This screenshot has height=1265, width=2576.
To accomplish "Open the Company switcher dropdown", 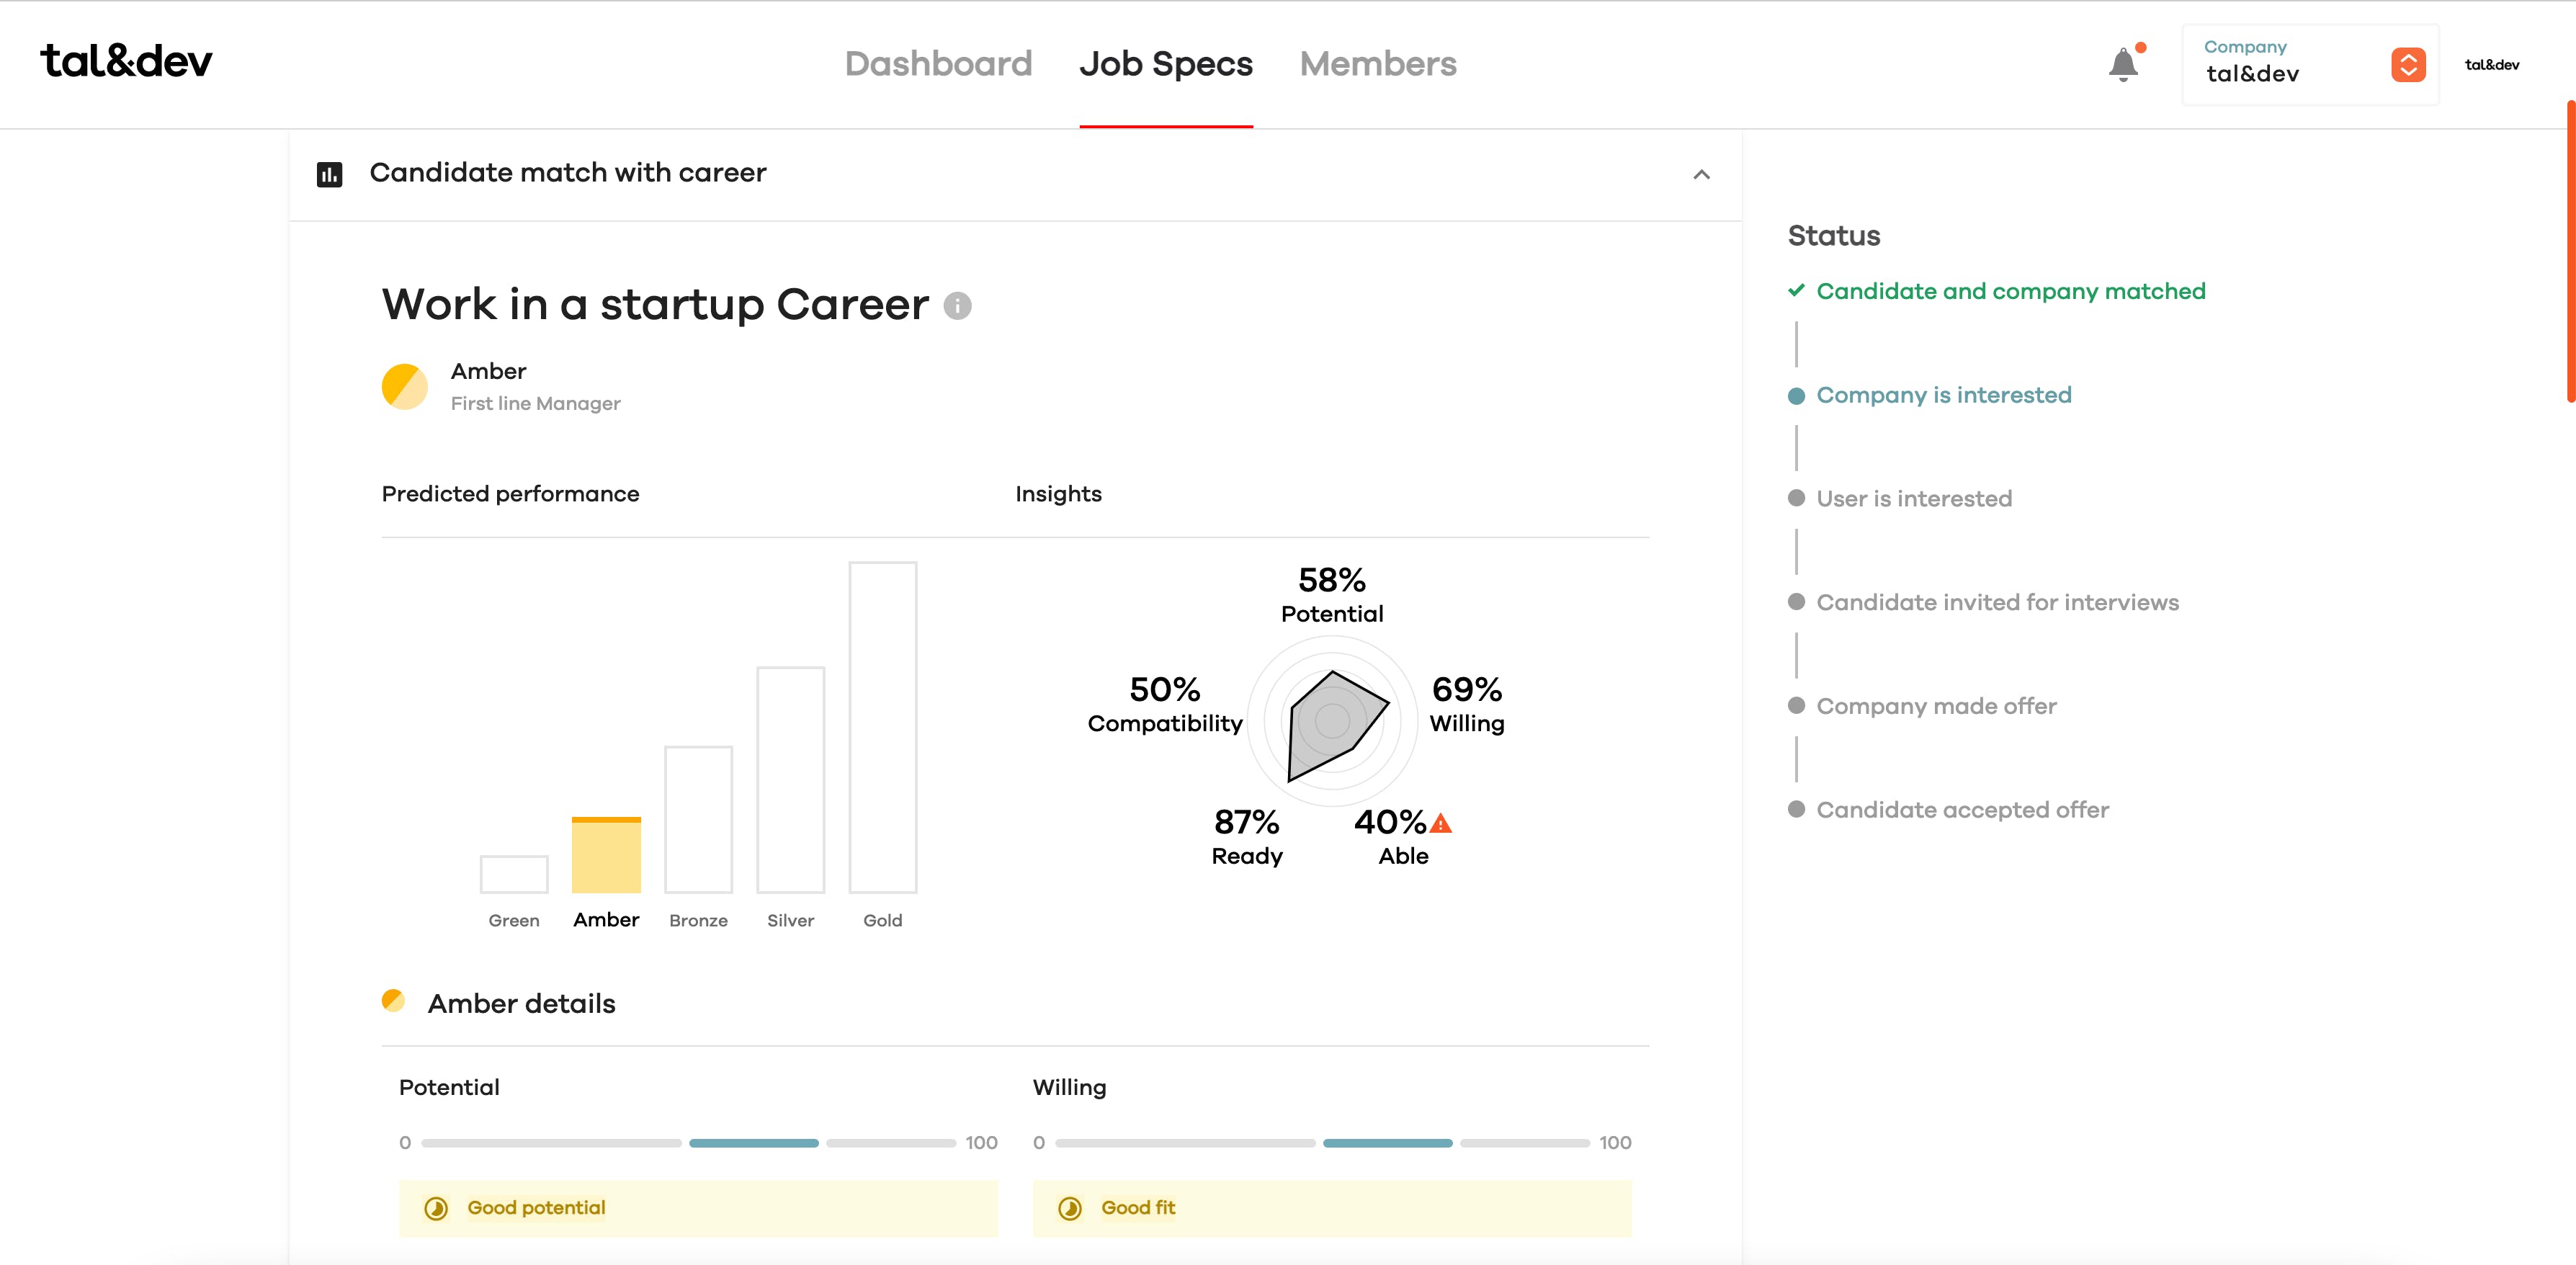I will tap(2408, 65).
